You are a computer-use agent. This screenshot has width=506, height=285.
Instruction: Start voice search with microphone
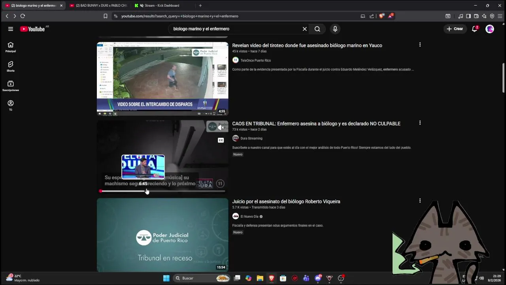coord(335,29)
